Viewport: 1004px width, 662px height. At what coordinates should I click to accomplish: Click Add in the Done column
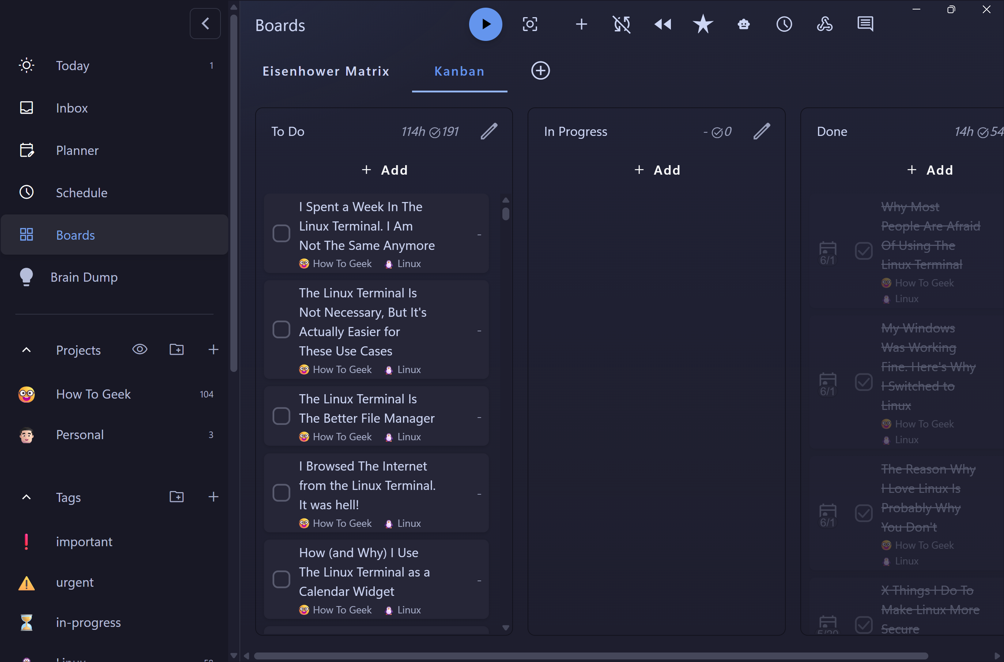click(930, 170)
